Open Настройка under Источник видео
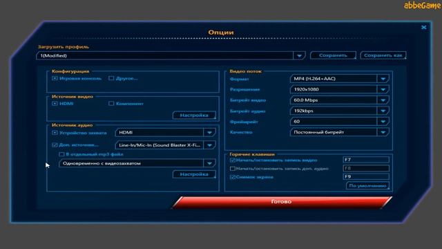Viewport: 442px width, 249px height. (x=194, y=116)
